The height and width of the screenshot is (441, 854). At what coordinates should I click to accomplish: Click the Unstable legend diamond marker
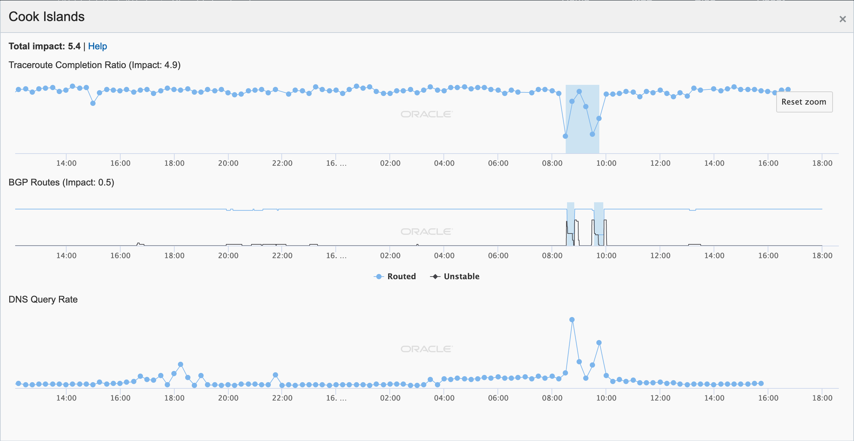[x=435, y=277]
